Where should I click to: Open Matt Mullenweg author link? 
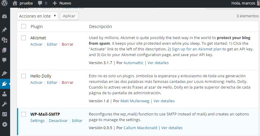click(135, 101)
